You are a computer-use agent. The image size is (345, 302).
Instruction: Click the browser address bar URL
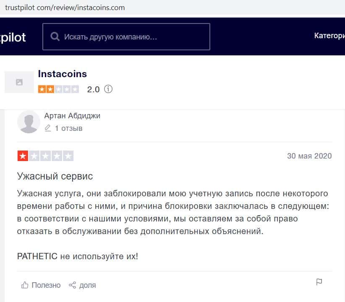tap(65, 8)
